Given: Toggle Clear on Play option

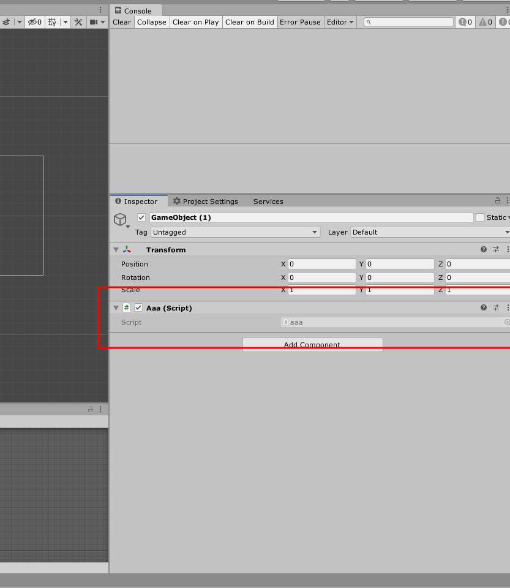Looking at the screenshot, I should (195, 22).
